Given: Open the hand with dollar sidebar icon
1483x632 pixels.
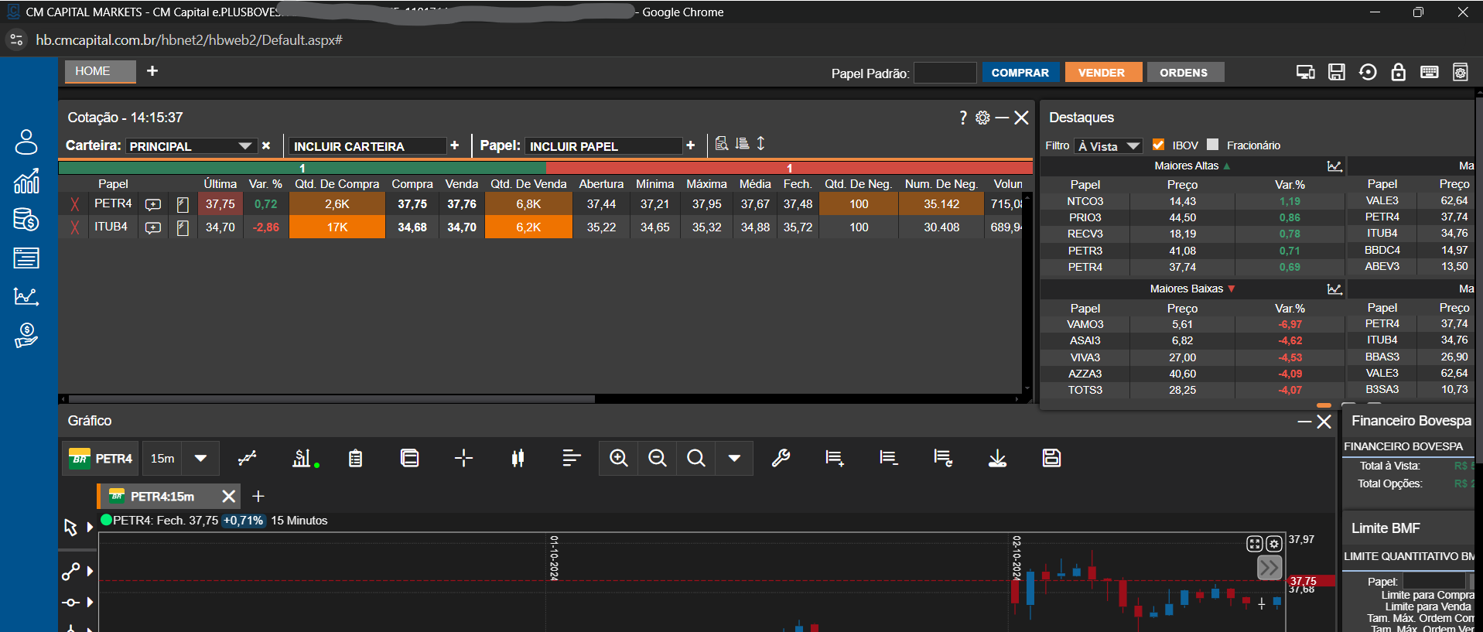Looking at the screenshot, I should click(x=26, y=335).
